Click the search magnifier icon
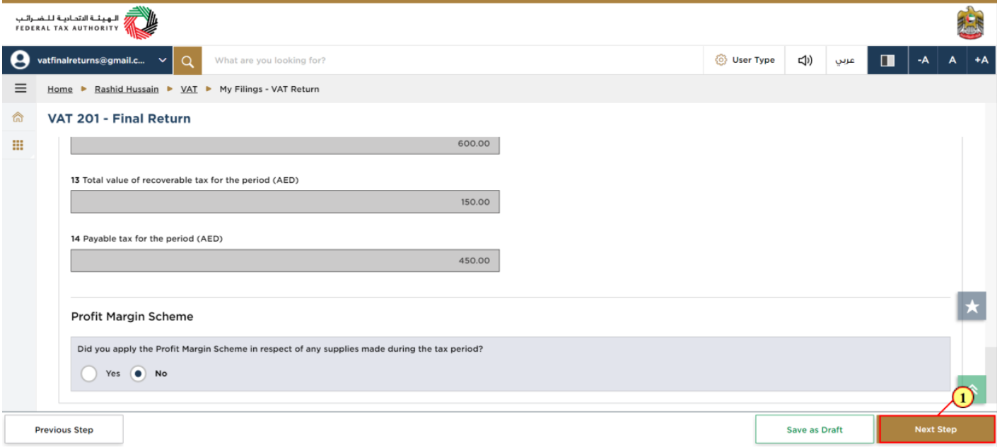The image size is (997, 447). tap(187, 61)
